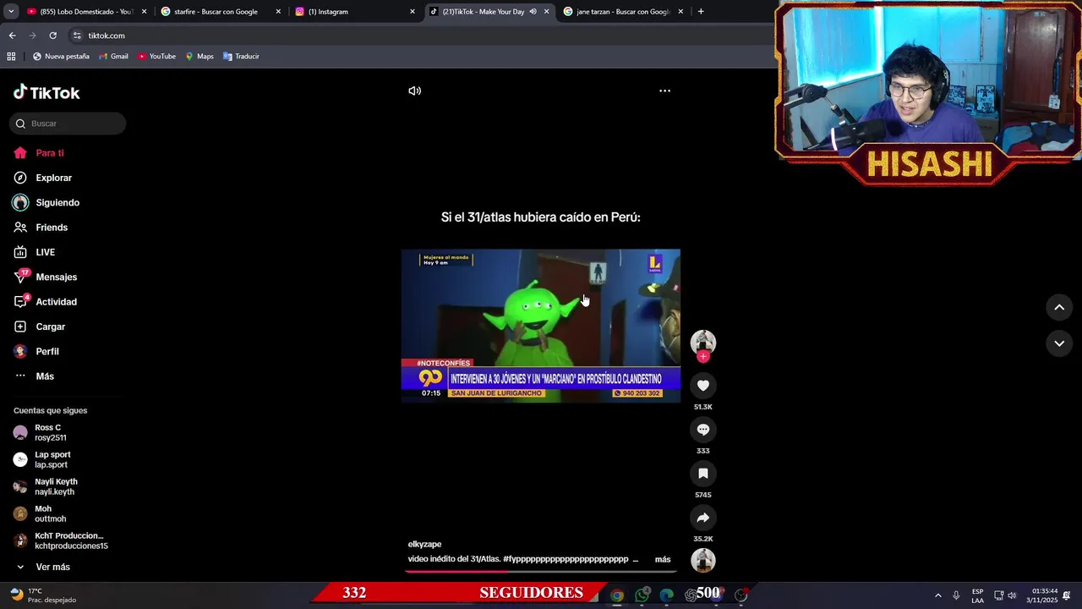Open a new browser tab
Viewport: 1082px width, 609px height.
pos(701,12)
